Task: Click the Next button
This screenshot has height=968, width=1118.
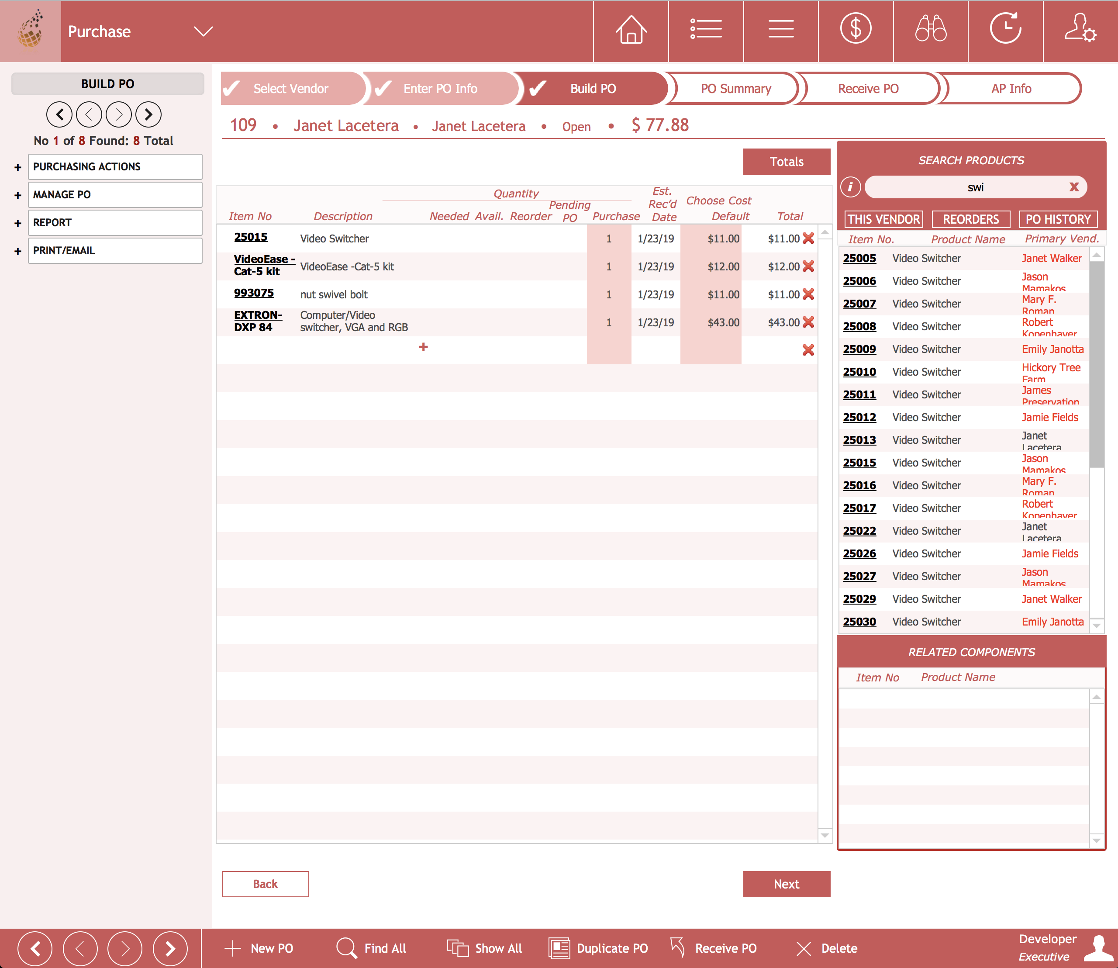Action: pyautogui.click(x=787, y=884)
